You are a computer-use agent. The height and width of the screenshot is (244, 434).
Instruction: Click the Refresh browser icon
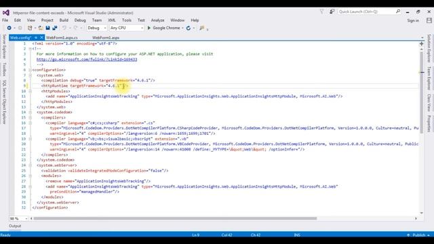[189, 28]
